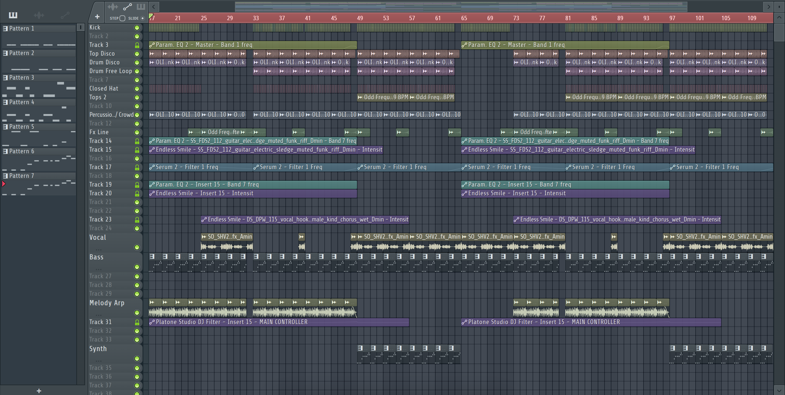Viewport: 785px width, 395px height.
Task: Click the song overview minimap above the ruler
Action: point(461,6)
